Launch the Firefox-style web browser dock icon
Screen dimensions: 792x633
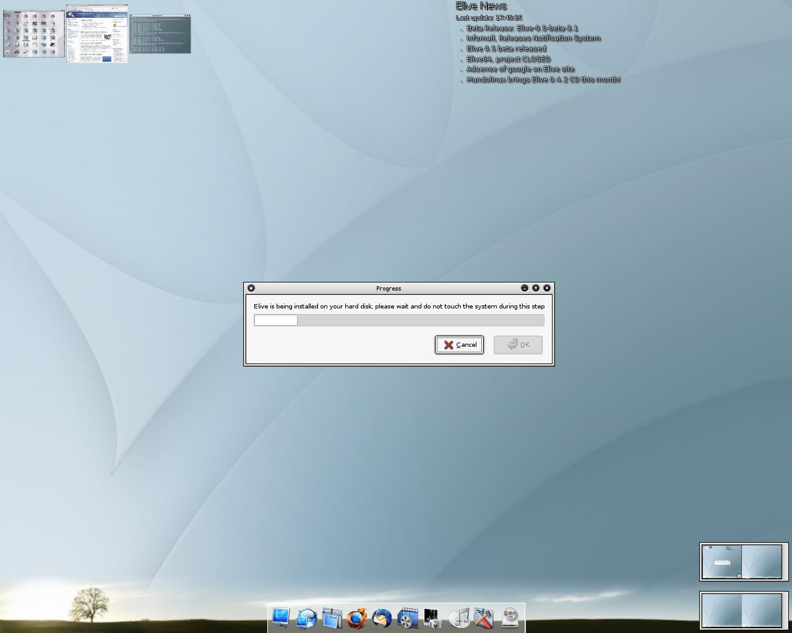357,618
